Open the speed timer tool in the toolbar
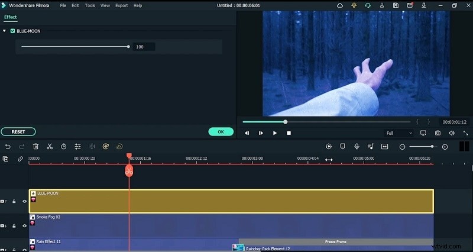This screenshot has width=473, height=252. (63, 146)
